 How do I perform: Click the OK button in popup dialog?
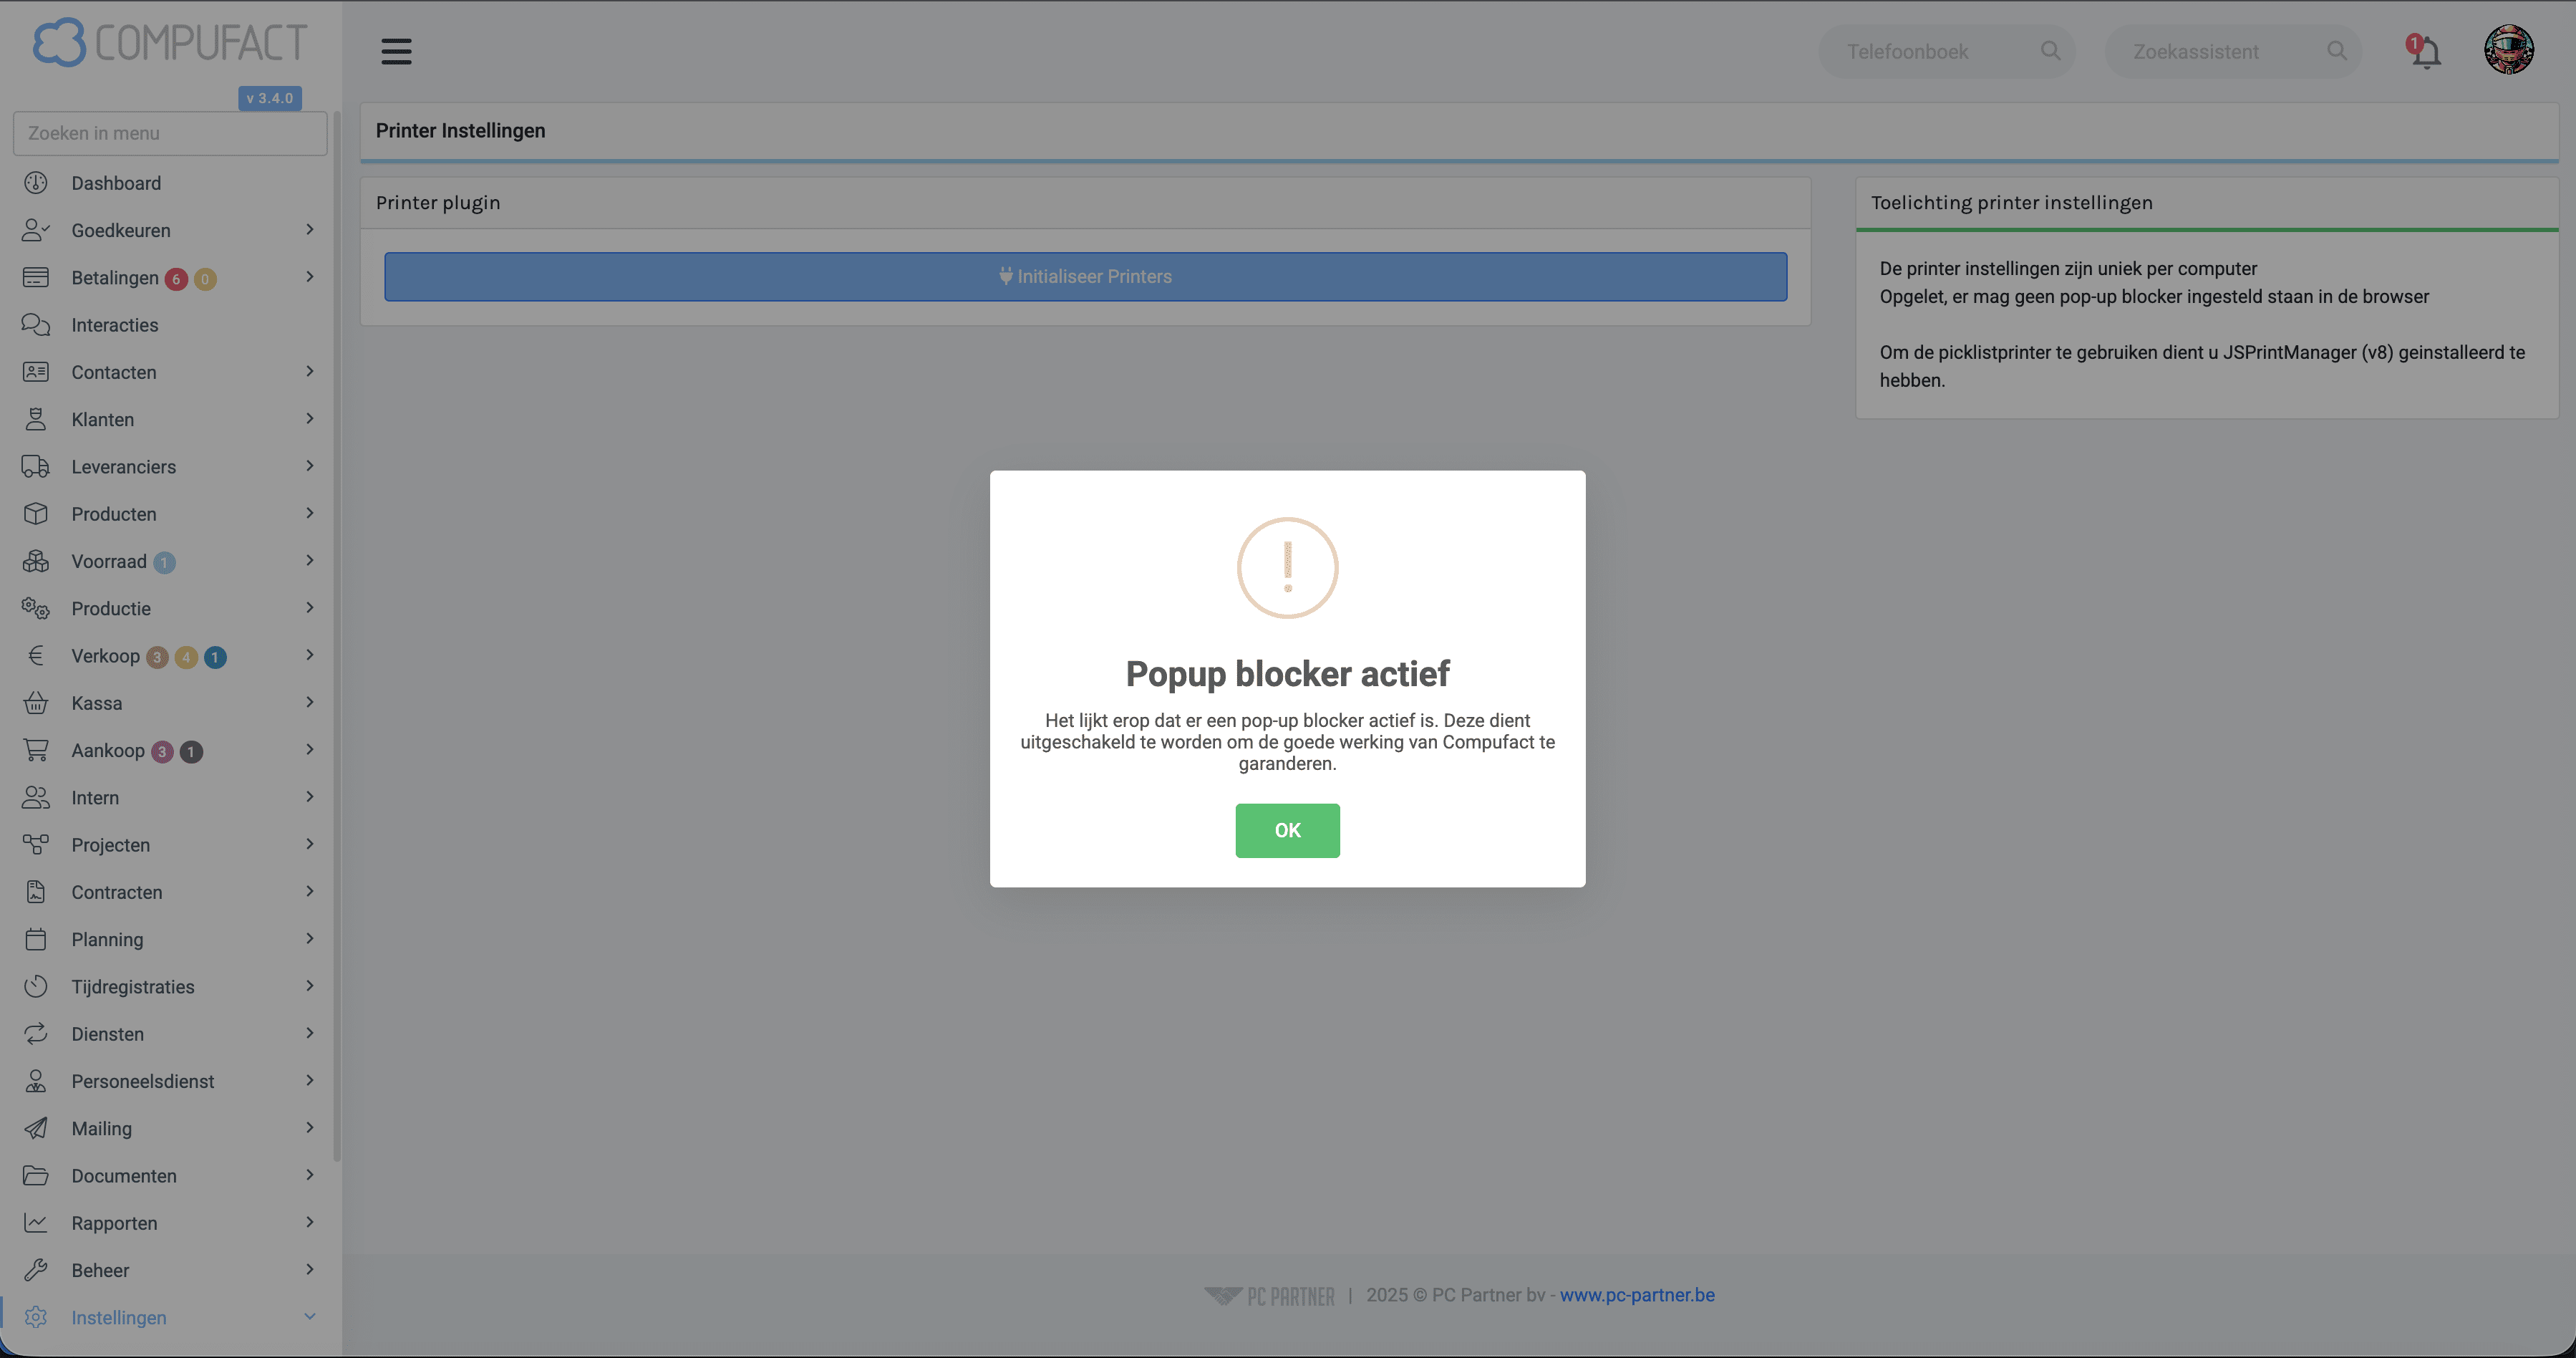[1287, 829]
